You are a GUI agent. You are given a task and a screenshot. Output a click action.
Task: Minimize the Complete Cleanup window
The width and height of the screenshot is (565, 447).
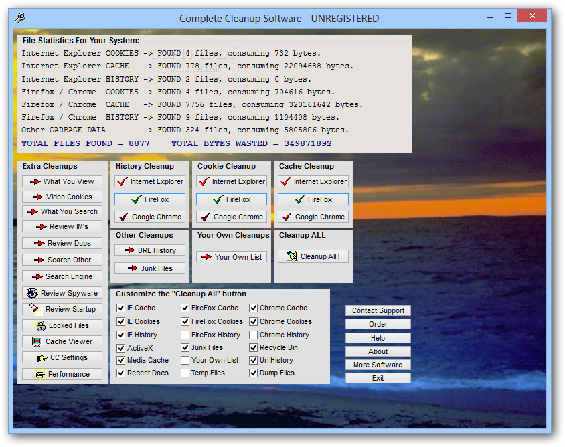point(490,17)
